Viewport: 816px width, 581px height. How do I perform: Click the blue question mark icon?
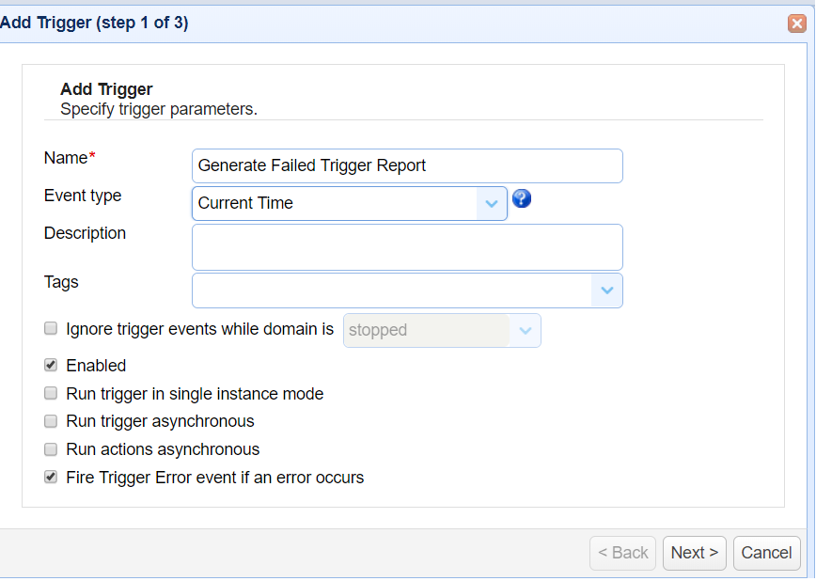522,199
